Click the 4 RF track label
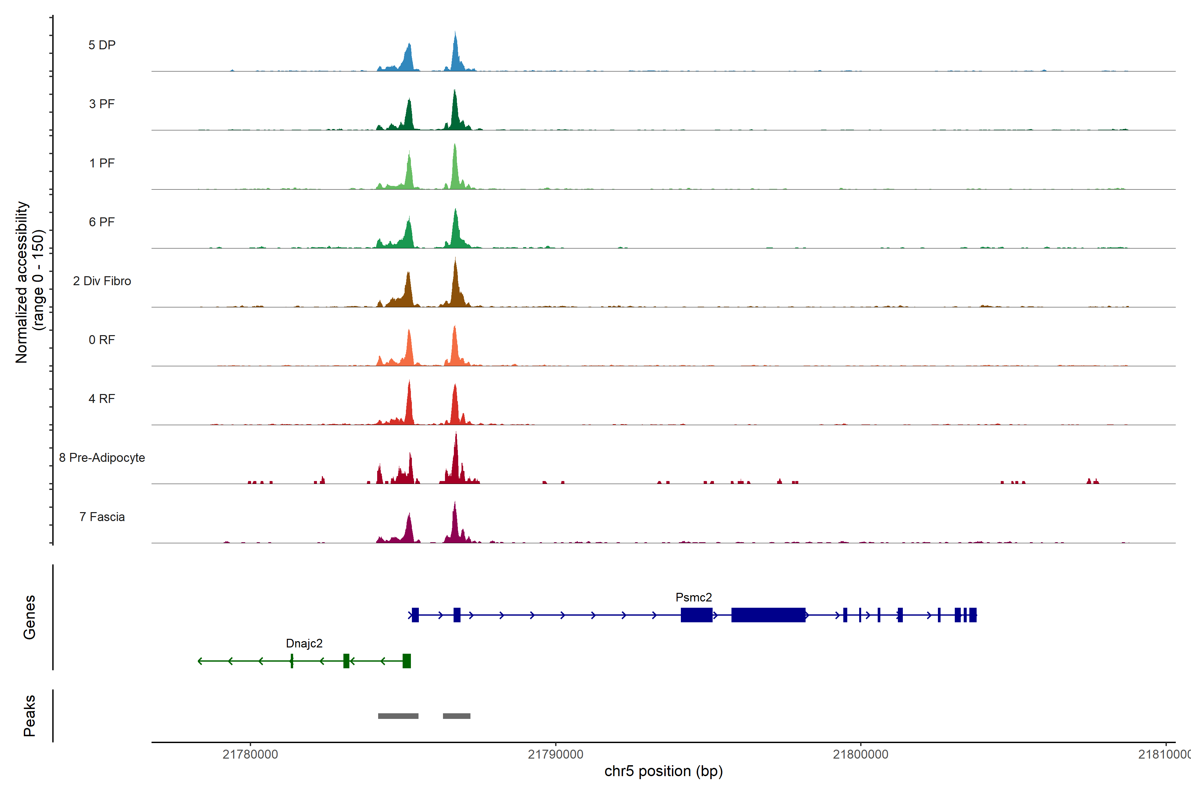This screenshot has height=794, width=1191. [102, 399]
